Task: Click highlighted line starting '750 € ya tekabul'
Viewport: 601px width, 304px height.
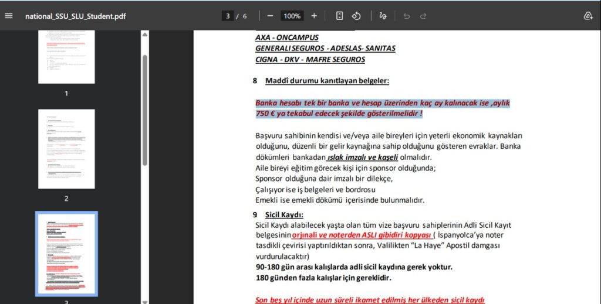Action: point(339,114)
